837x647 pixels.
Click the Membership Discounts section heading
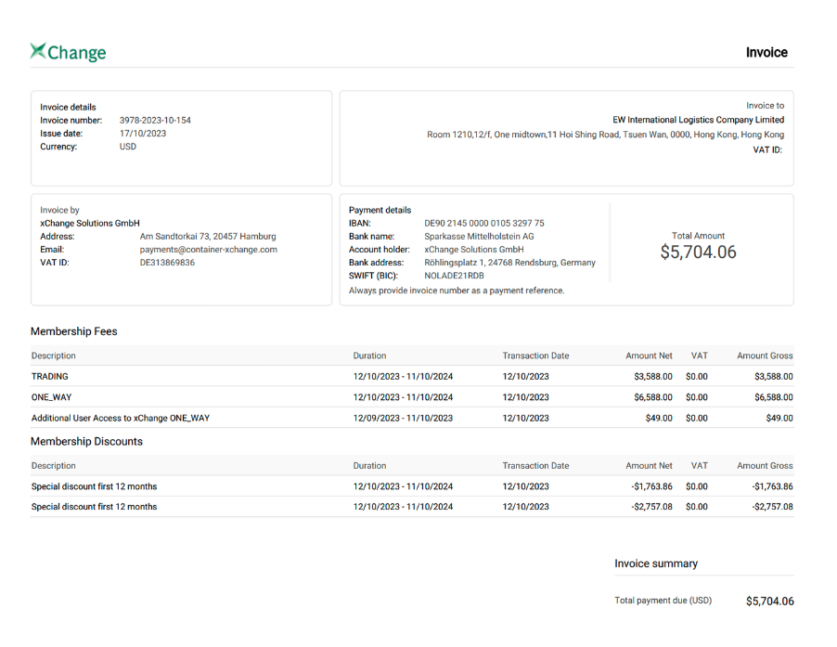click(86, 442)
